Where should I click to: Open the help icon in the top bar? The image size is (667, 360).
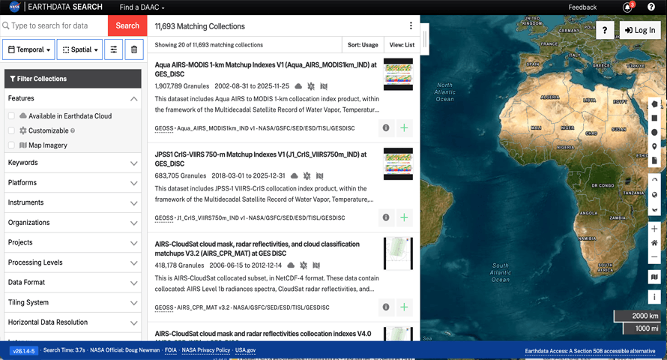[651, 7]
